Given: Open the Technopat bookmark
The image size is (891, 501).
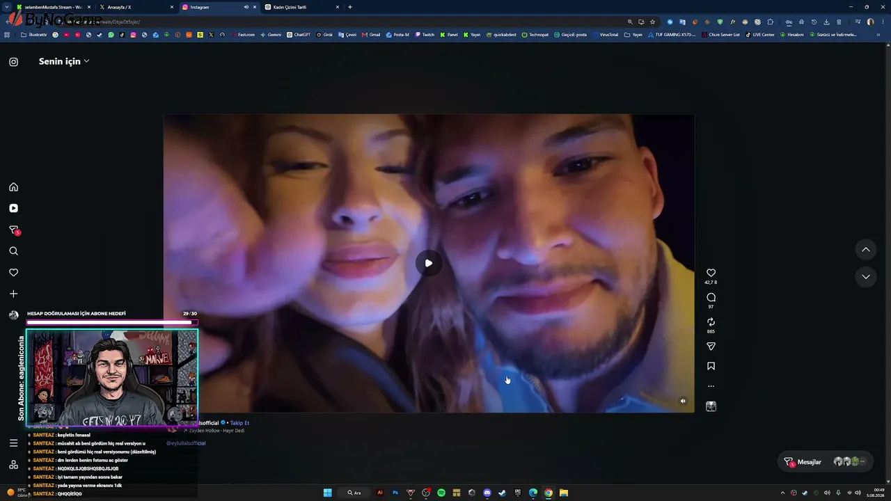Looking at the screenshot, I should (x=536, y=35).
